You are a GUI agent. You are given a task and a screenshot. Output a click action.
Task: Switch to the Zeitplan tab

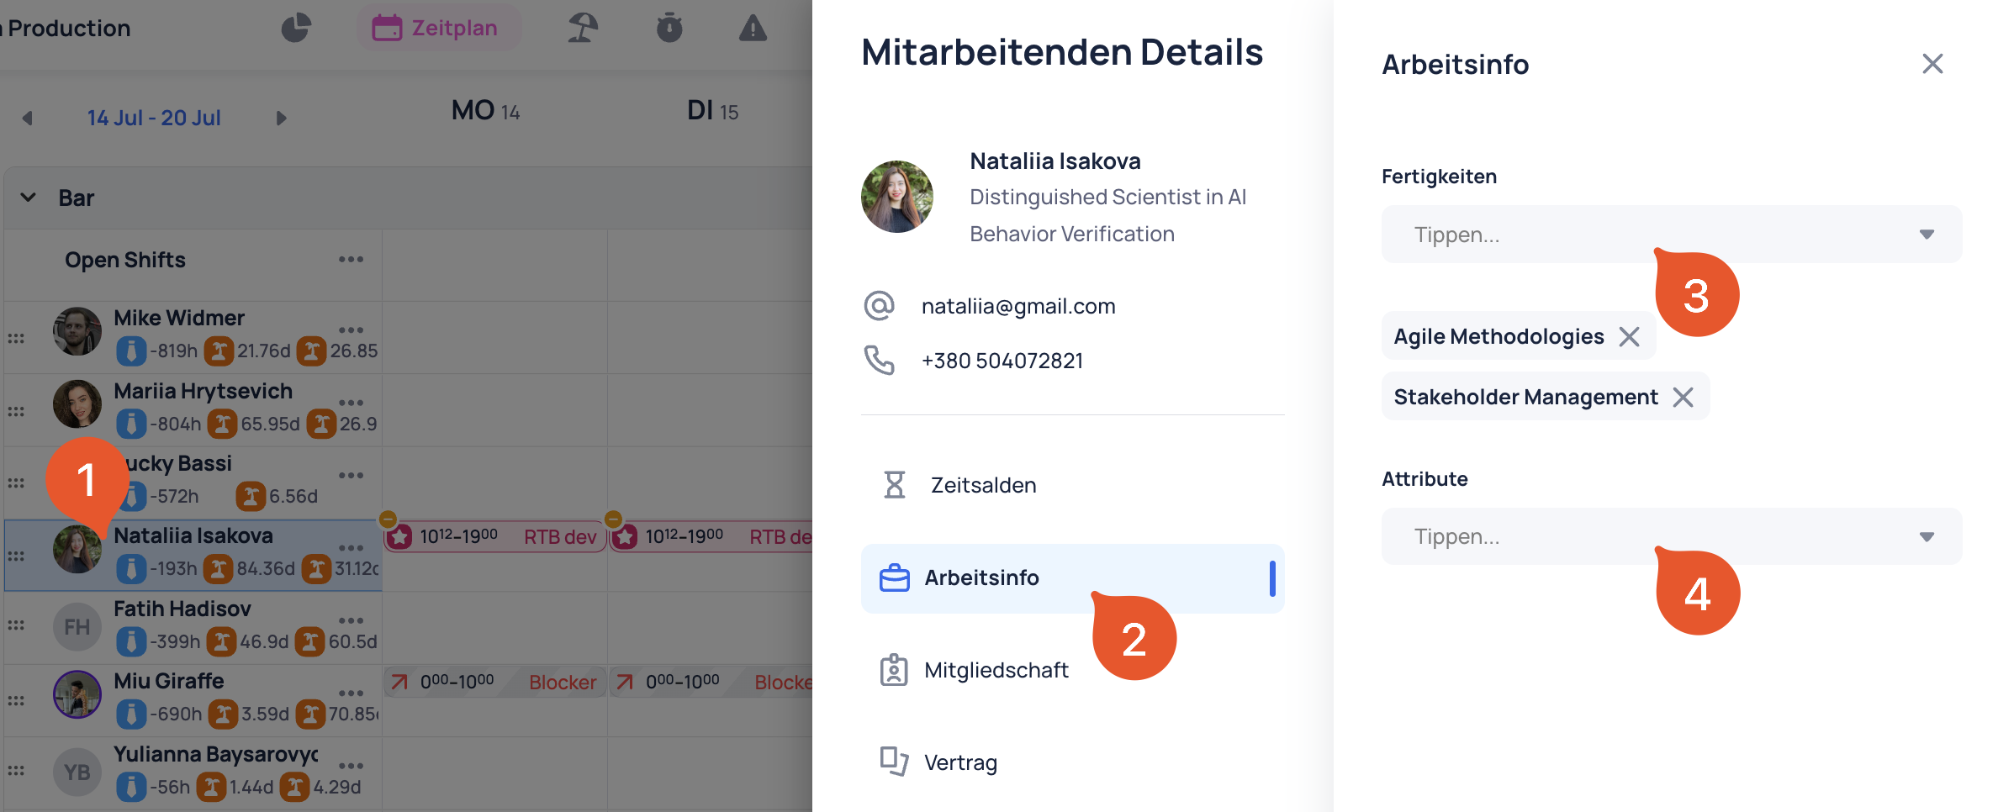pyautogui.click(x=436, y=28)
